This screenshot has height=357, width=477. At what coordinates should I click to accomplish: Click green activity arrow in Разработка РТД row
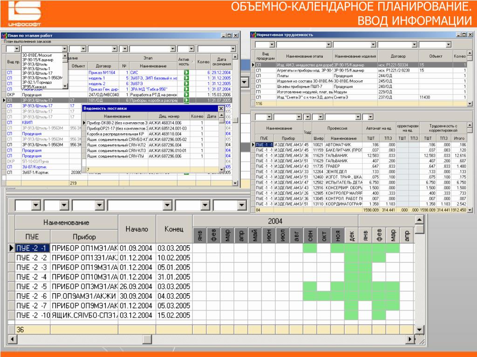[x=186, y=95]
